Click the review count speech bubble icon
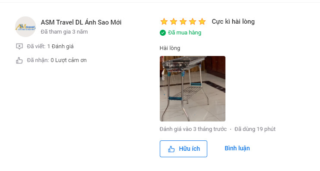The width and height of the screenshot is (320, 171). pyautogui.click(x=19, y=47)
